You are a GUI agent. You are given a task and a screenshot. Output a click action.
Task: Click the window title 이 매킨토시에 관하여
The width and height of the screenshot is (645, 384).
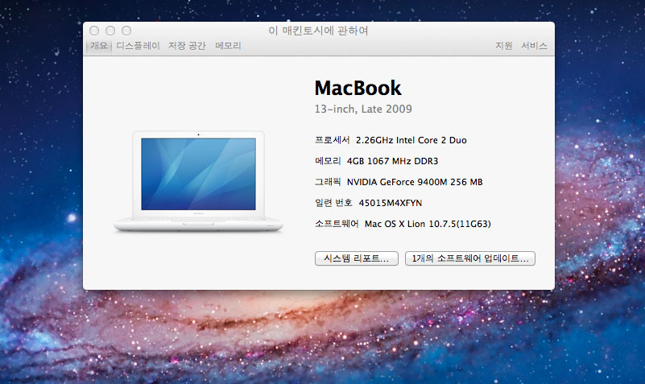click(x=318, y=31)
